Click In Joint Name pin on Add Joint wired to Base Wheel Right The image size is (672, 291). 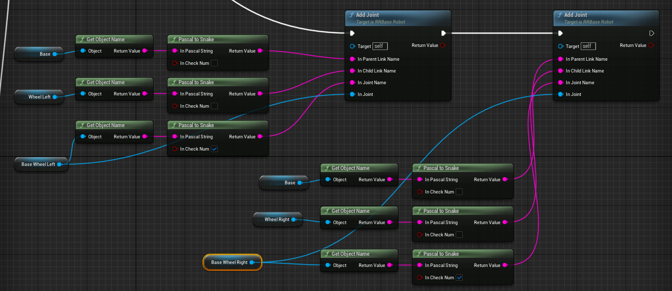point(560,83)
